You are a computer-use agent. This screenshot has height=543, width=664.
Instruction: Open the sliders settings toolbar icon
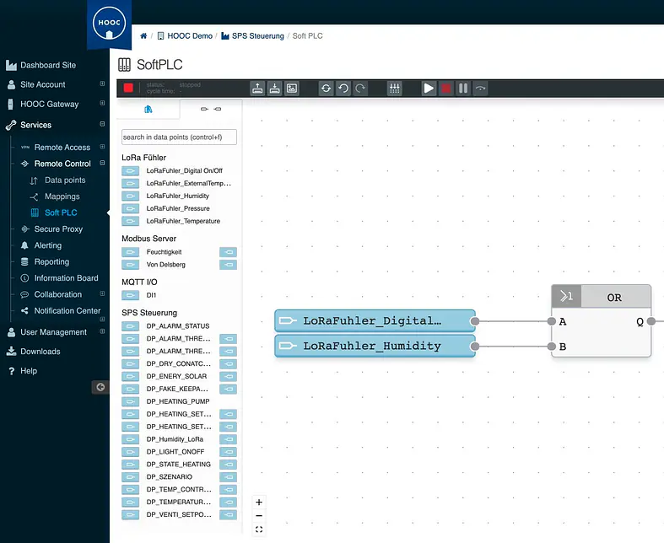click(395, 88)
